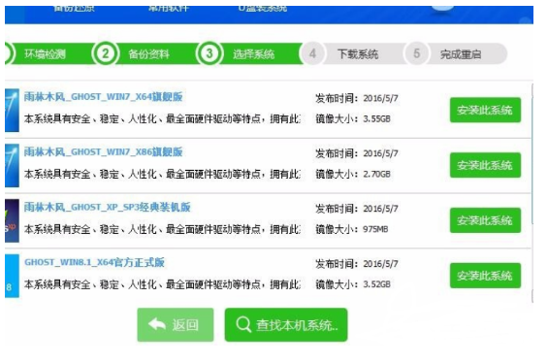The width and height of the screenshot is (548, 364).
Task: Select the 2.70GB image size text
Action: 376,174
